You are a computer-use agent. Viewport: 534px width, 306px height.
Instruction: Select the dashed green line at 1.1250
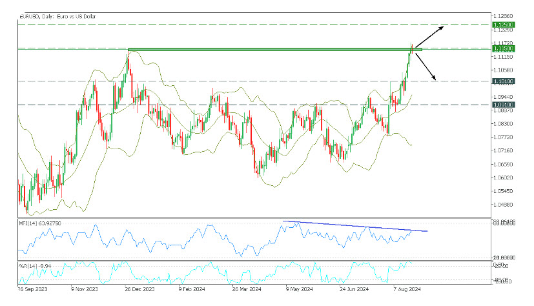[x=258, y=25]
